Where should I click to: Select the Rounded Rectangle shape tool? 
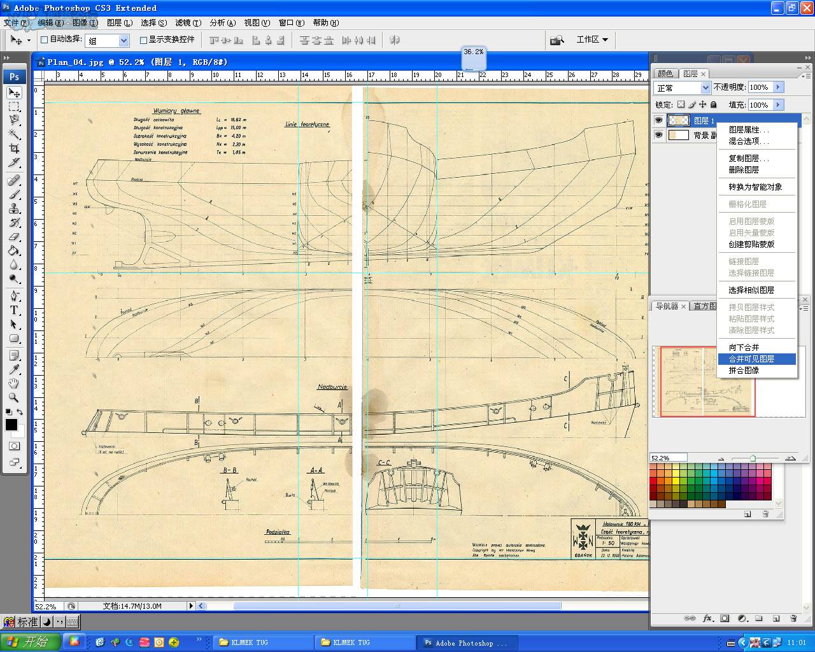pyautogui.click(x=14, y=339)
